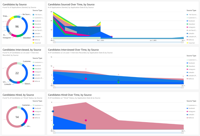This screenshot has height=136, width=200.
Task: Click 'Customer n...' legend square in Candidates Interviewed, by Source
Action: [33, 62]
